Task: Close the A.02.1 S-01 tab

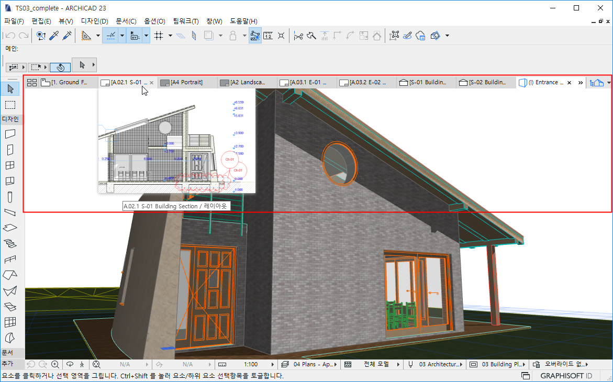Action: [x=152, y=83]
